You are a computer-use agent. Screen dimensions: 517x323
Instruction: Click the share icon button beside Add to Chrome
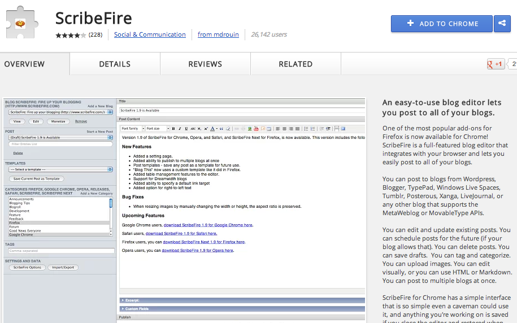pos(502,23)
